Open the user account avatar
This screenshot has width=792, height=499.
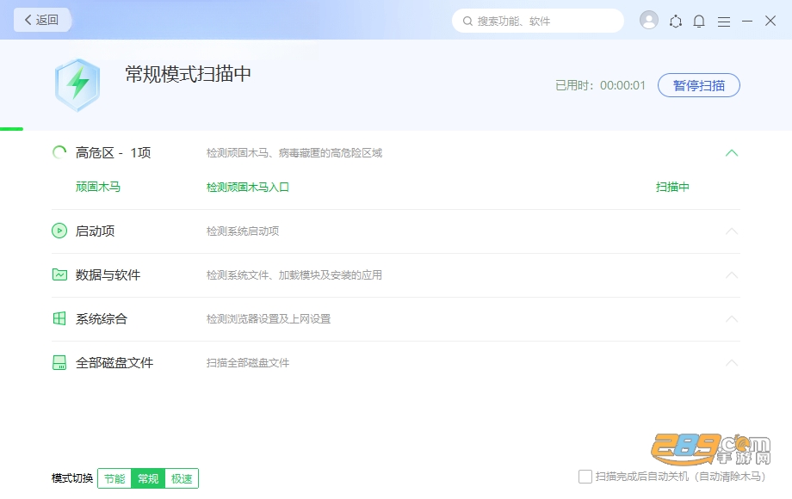coord(648,20)
